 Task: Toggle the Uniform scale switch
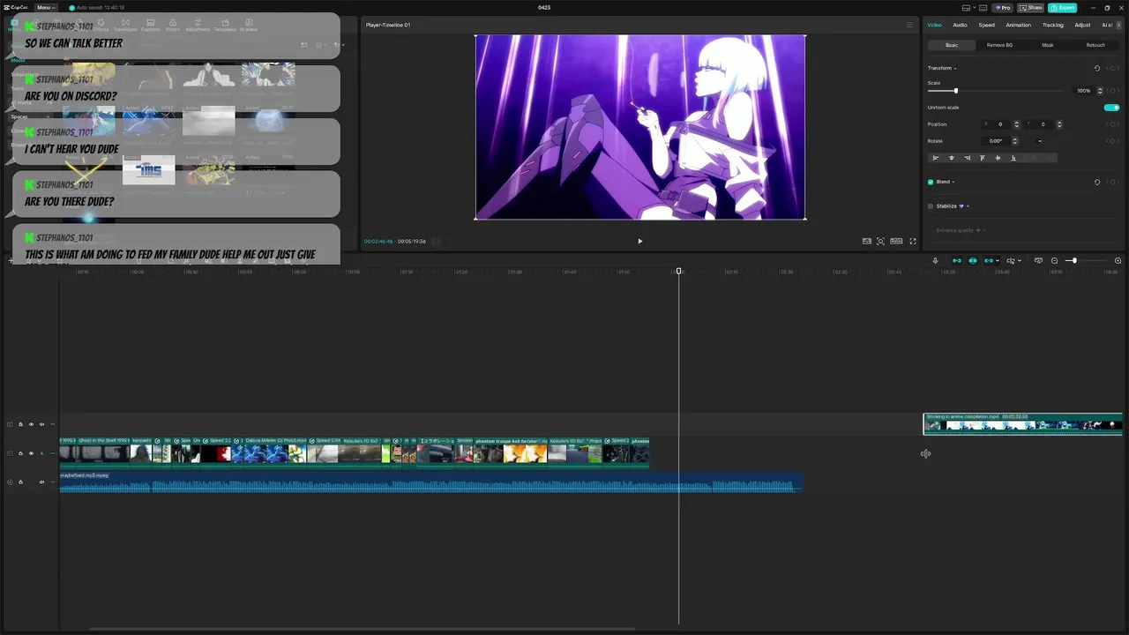(1111, 108)
